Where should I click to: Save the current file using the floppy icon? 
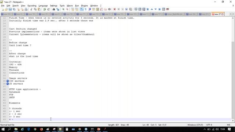tap(10, 9)
